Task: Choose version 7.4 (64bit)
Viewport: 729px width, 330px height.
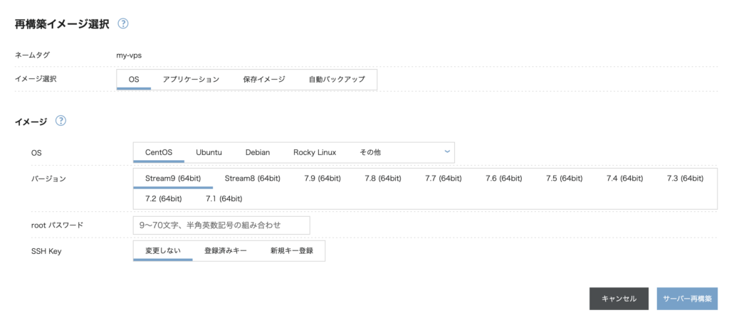Action: (x=625, y=179)
